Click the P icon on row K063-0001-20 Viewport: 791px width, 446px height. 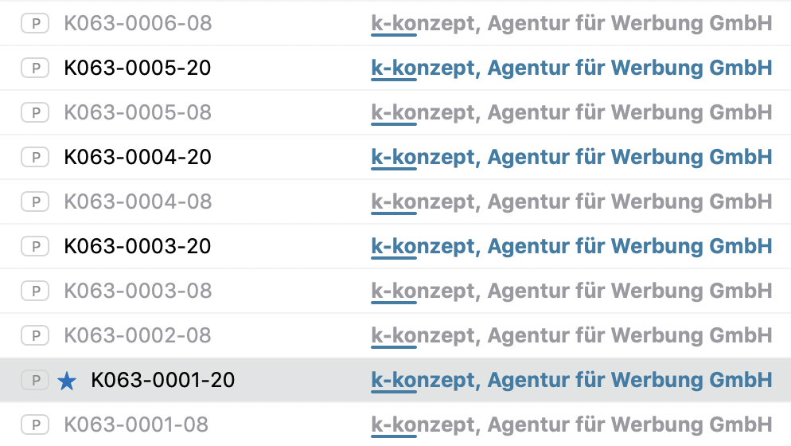35,381
